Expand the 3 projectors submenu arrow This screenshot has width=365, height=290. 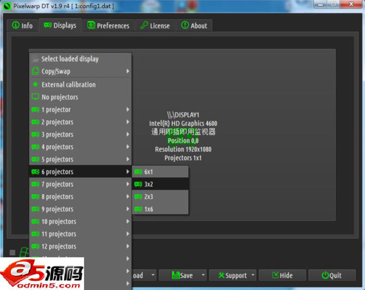click(x=127, y=134)
